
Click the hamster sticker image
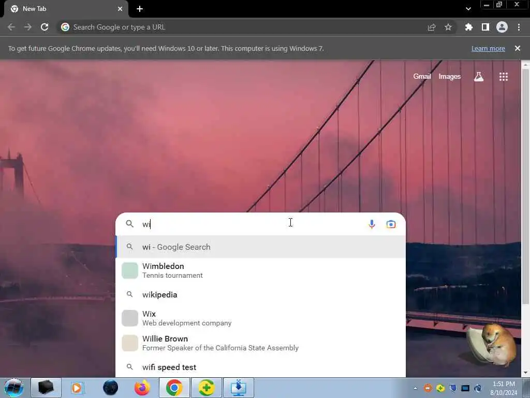tap(492, 345)
